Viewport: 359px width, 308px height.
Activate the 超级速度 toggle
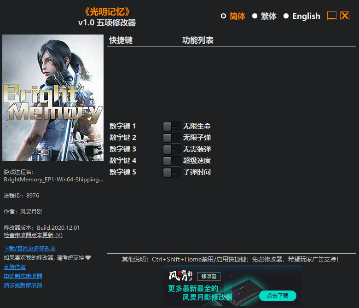(172, 161)
